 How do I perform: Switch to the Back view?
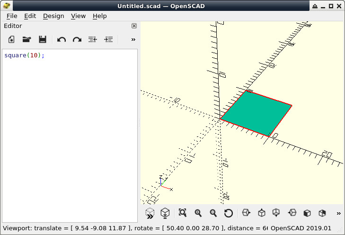pyautogui.click(x=322, y=213)
